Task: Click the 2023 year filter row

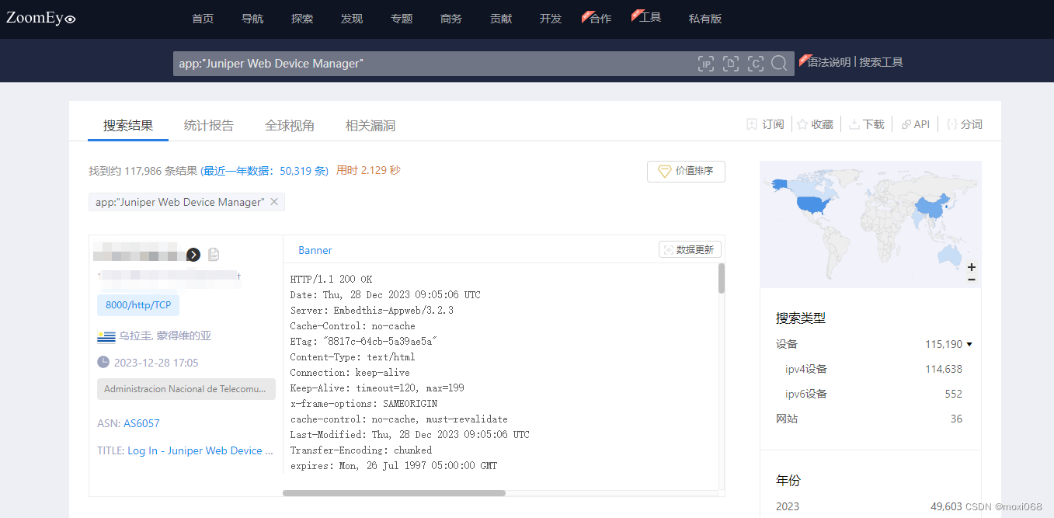Action: [870, 506]
